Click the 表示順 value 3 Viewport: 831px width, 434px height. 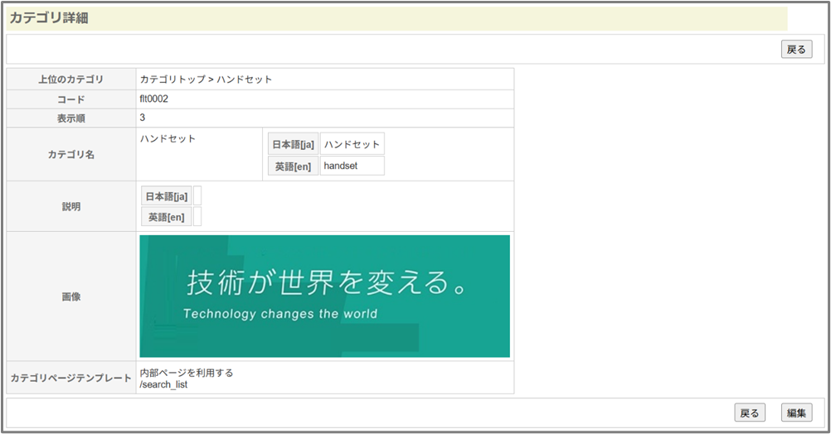point(143,118)
